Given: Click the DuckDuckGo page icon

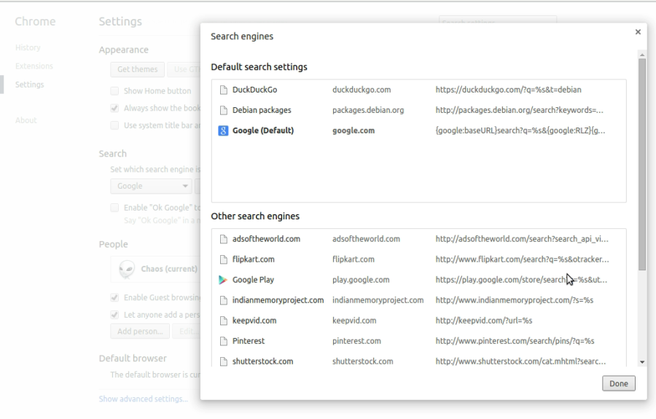Looking at the screenshot, I should [x=224, y=90].
